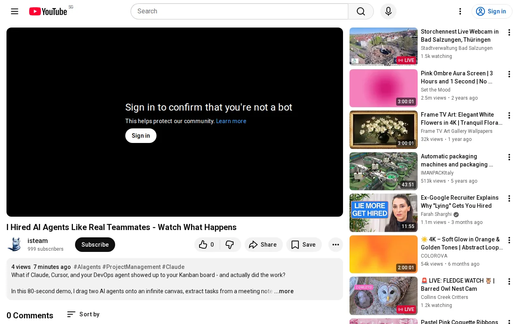Dislike the video with thumbs down

230,245
